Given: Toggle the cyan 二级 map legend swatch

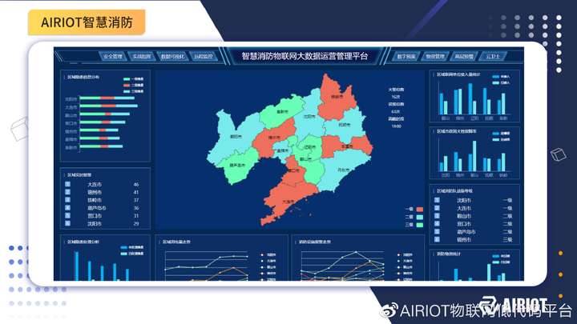Looking at the screenshot, I should (x=419, y=217).
